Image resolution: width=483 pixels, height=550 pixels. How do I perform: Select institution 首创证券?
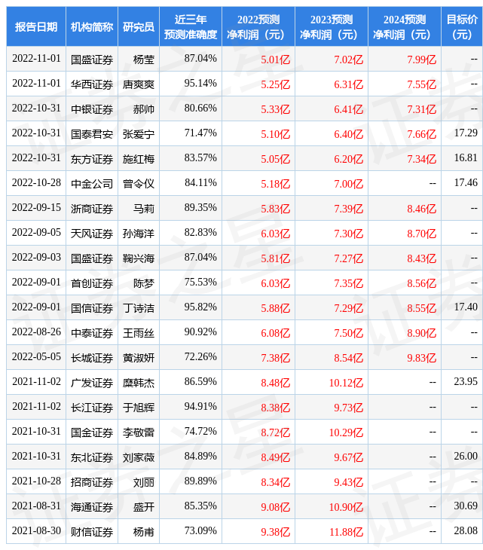92,283
